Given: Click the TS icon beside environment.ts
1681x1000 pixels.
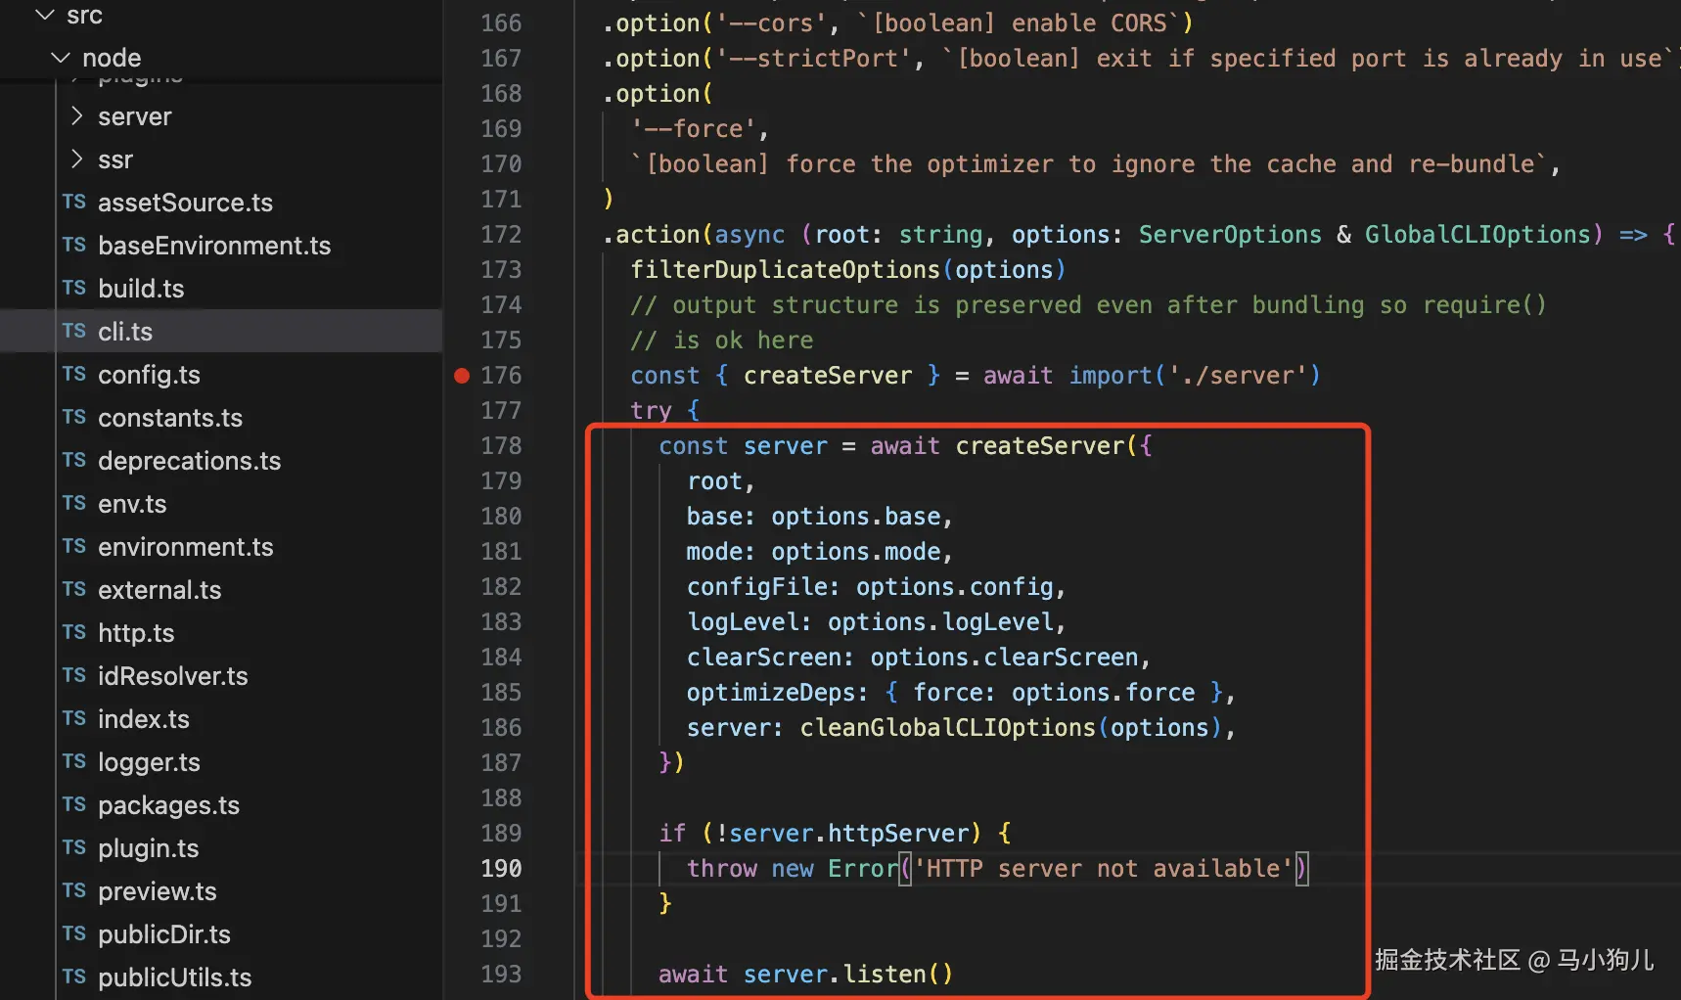Looking at the screenshot, I should 74,546.
